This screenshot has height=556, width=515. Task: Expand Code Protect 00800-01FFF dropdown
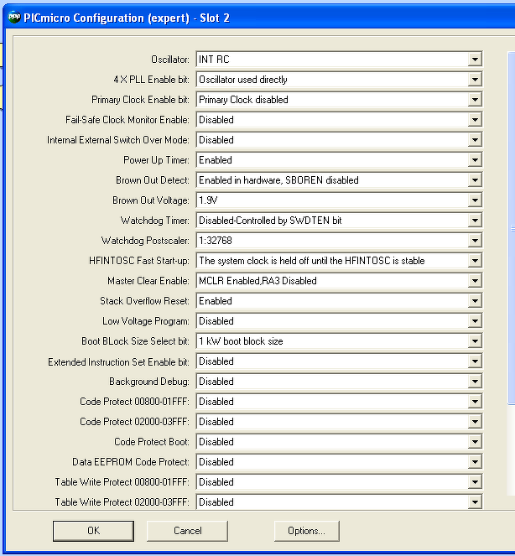coord(339,402)
